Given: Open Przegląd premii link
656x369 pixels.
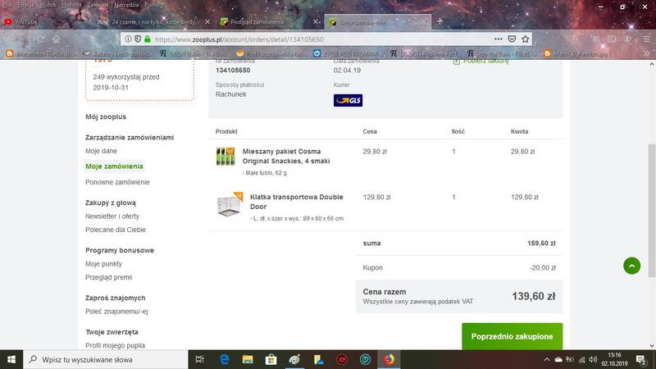Looking at the screenshot, I should coord(109,277).
